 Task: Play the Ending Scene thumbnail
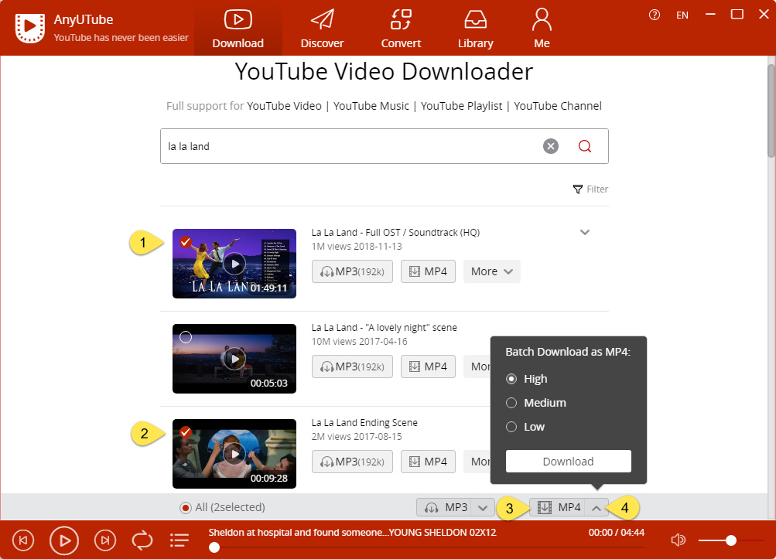[x=234, y=454]
